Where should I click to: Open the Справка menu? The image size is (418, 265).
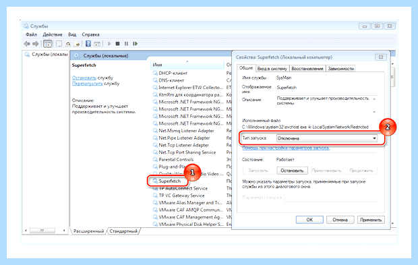90,34
